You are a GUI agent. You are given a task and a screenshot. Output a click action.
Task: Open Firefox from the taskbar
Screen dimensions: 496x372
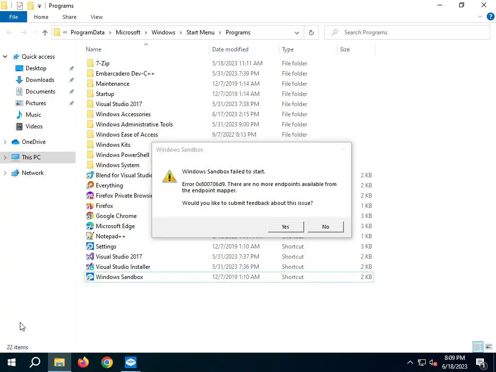click(x=83, y=362)
